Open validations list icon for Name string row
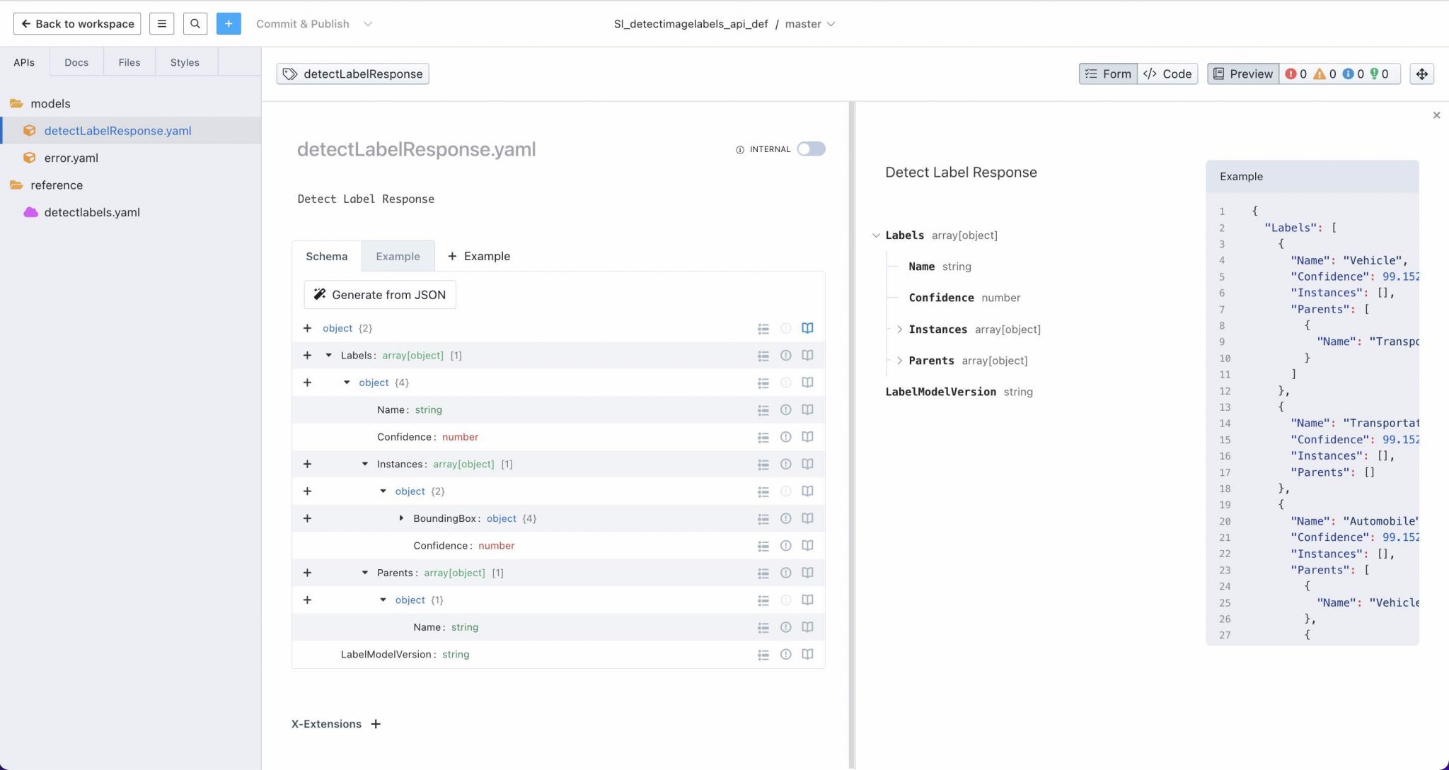 pos(763,410)
